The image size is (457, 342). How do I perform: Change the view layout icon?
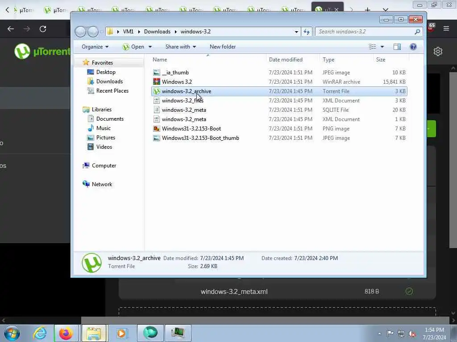(x=372, y=47)
